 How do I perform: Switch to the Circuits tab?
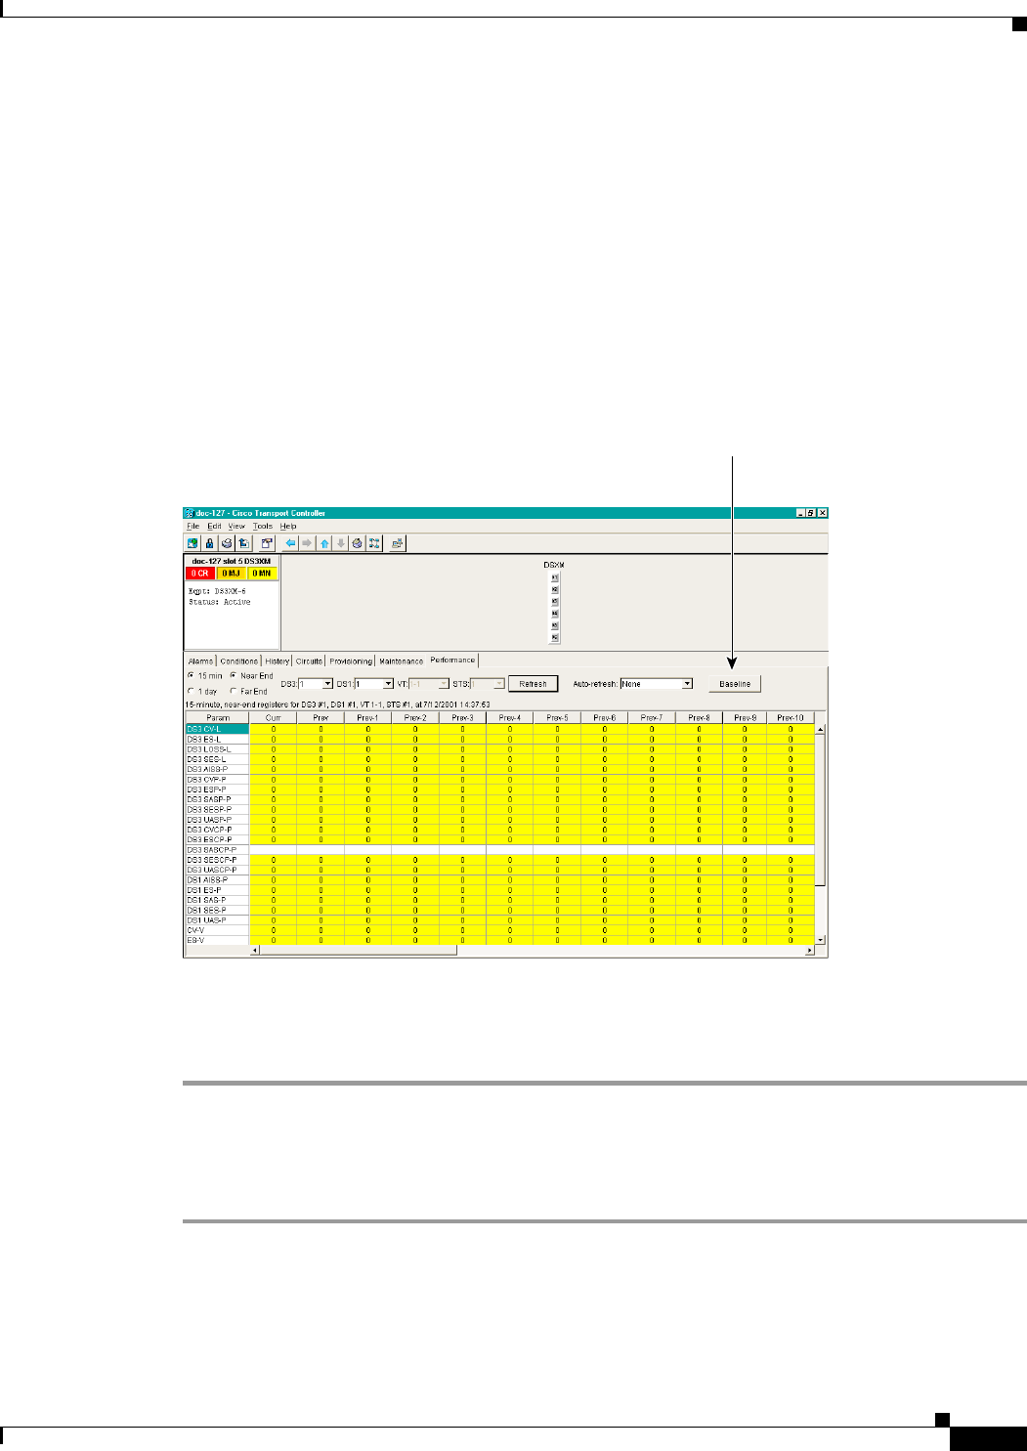point(309,661)
